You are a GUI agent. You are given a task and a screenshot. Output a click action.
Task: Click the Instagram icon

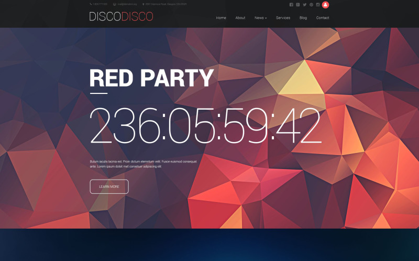317,5
